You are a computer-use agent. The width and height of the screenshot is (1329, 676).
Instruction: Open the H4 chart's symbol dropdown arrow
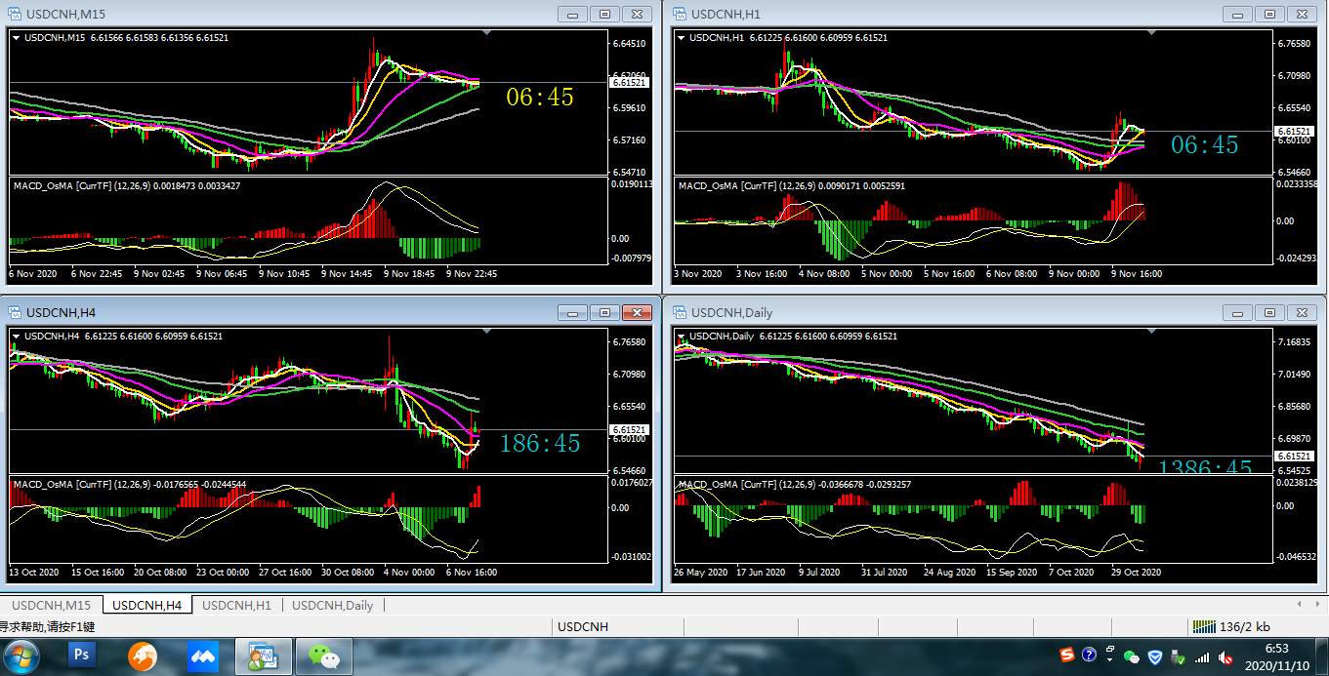[x=16, y=336]
